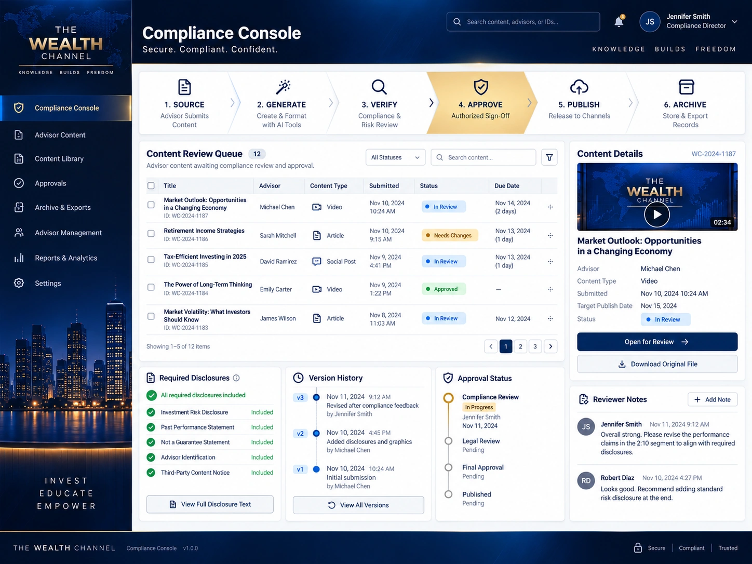This screenshot has height=564, width=752.
Task: Click the queue Search content field
Action: coord(483,157)
